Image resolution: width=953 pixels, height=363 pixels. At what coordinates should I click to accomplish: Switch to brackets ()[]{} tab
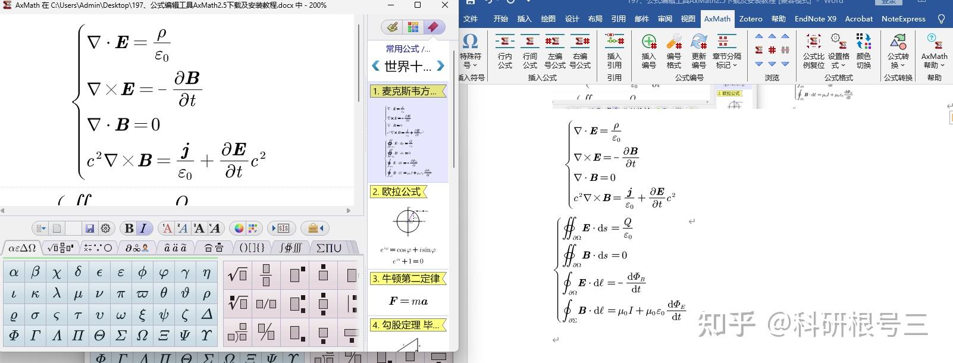tap(252, 248)
